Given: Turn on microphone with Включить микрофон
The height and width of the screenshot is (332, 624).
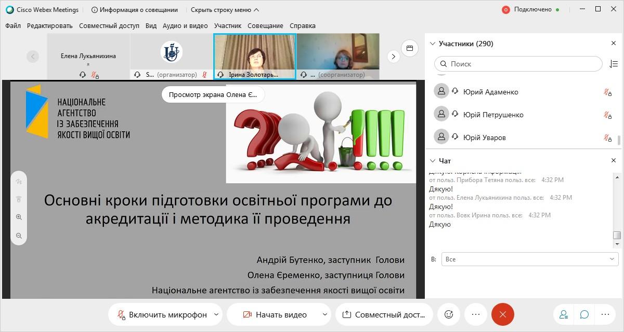Looking at the screenshot, I should pos(162,314).
